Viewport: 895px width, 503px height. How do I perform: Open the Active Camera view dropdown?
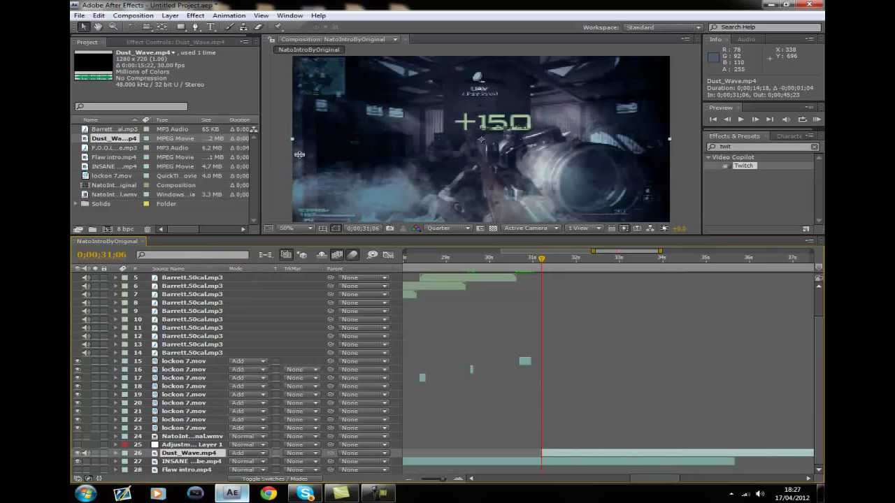(531, 228)
